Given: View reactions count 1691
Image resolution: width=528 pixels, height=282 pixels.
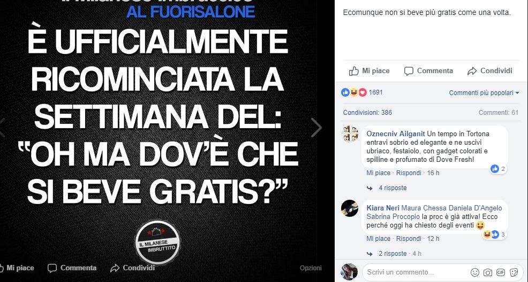Looking at the screenshot, I should tap(376, 92).
